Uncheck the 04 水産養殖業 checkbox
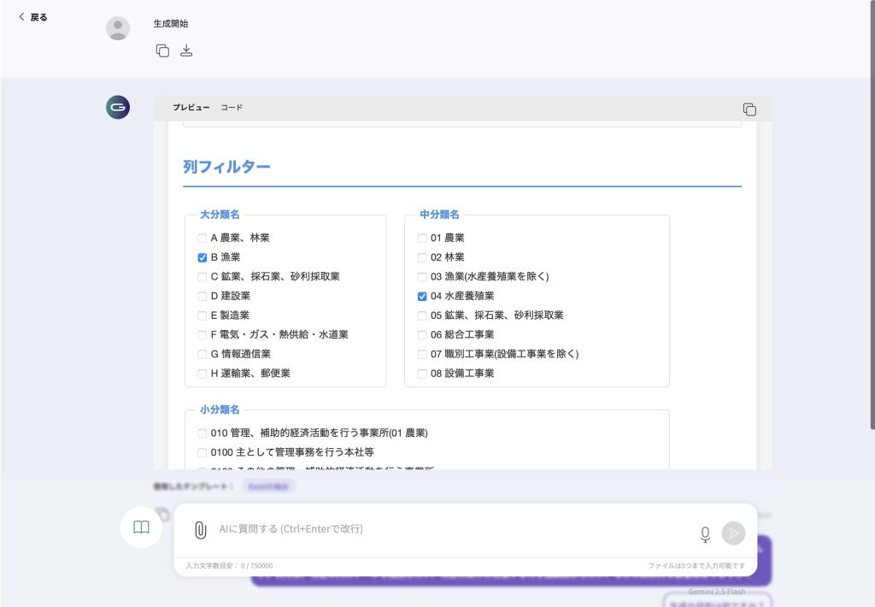 click(x=422, y=296)
